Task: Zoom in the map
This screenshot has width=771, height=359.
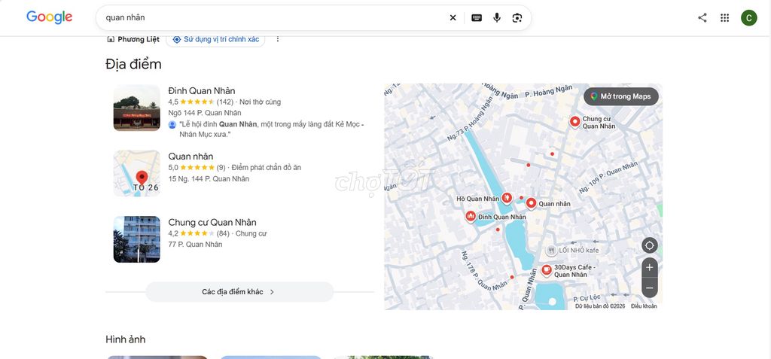Action: (650, 267)
